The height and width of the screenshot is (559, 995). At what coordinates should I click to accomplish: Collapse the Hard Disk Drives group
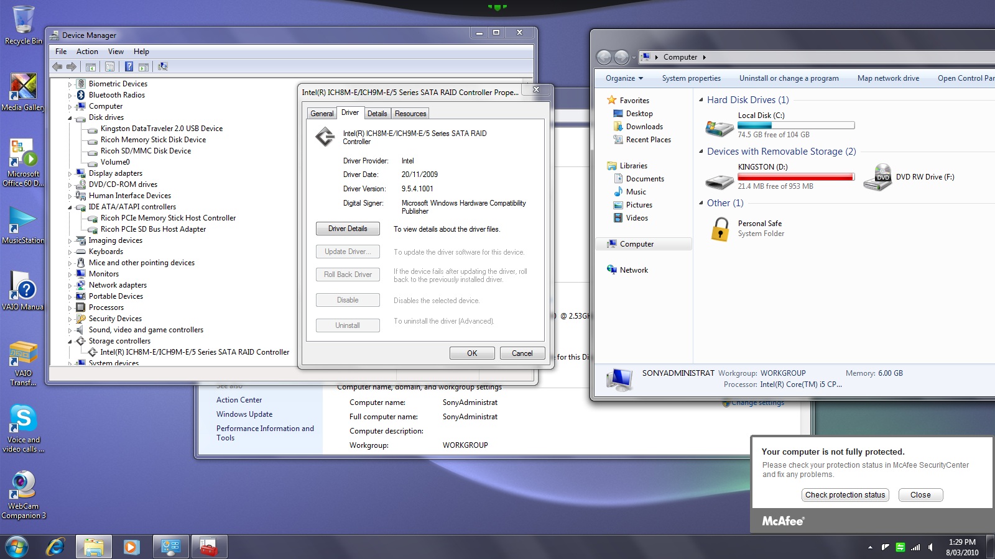coord(701,100)
